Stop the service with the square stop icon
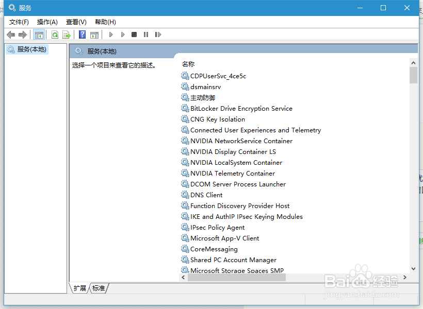The height and width of the screenshot is (309, 423). tap(134, 35)
